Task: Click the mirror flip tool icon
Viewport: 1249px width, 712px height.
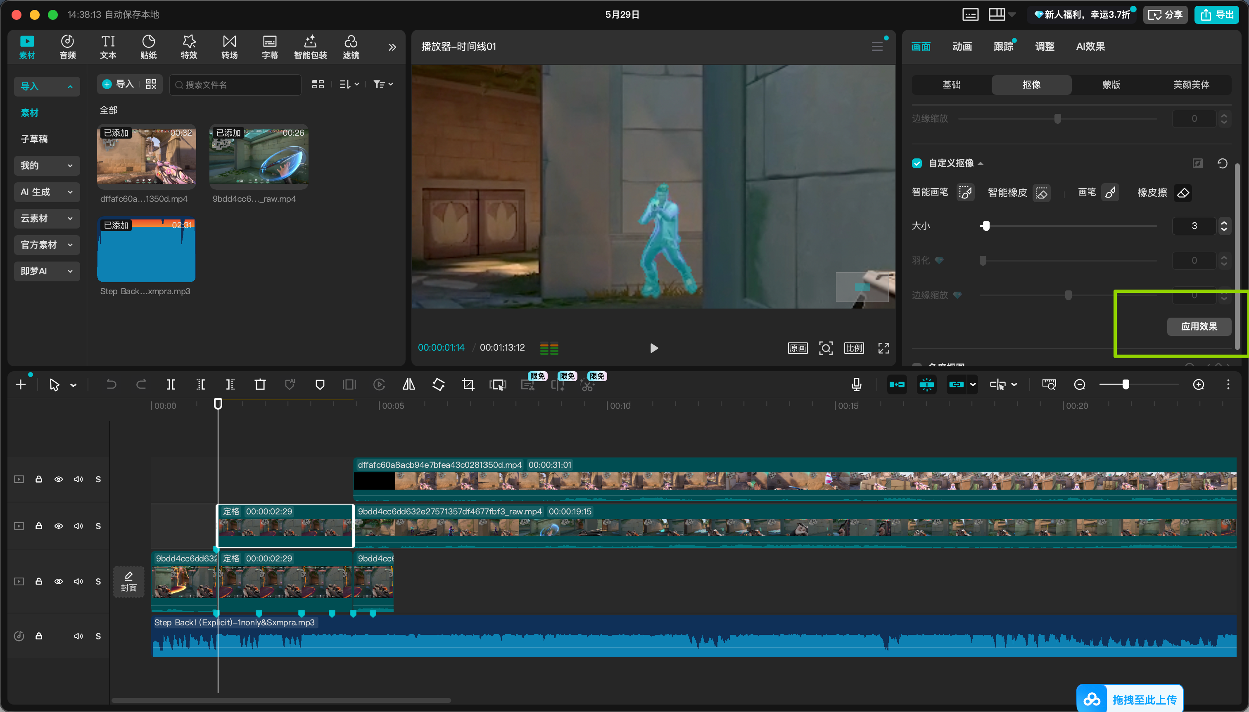Action: coord(409,385)
